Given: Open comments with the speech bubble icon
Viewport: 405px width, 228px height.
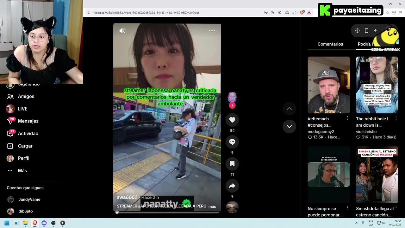Looking at the screenshot, I should pyautogui.click(x=232, y=142).
